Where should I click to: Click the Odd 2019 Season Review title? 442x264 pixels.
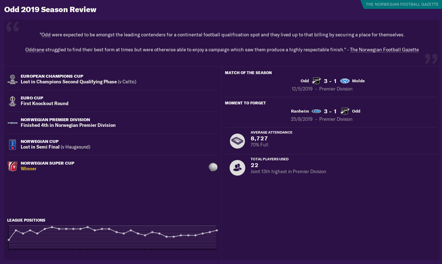tap(50, 10)
